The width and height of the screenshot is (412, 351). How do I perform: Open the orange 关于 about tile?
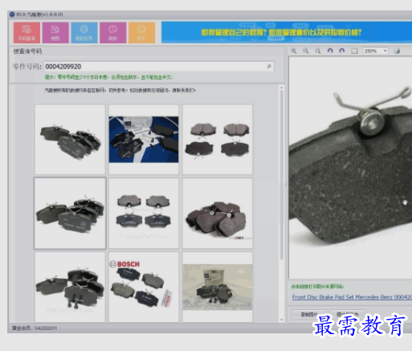(x=141, y=33)
